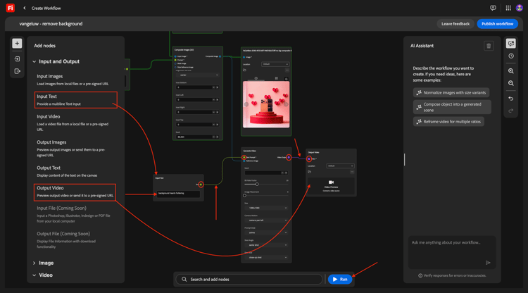Open Camera Motion dropdown
528x293 pixels.
point(266,220)
